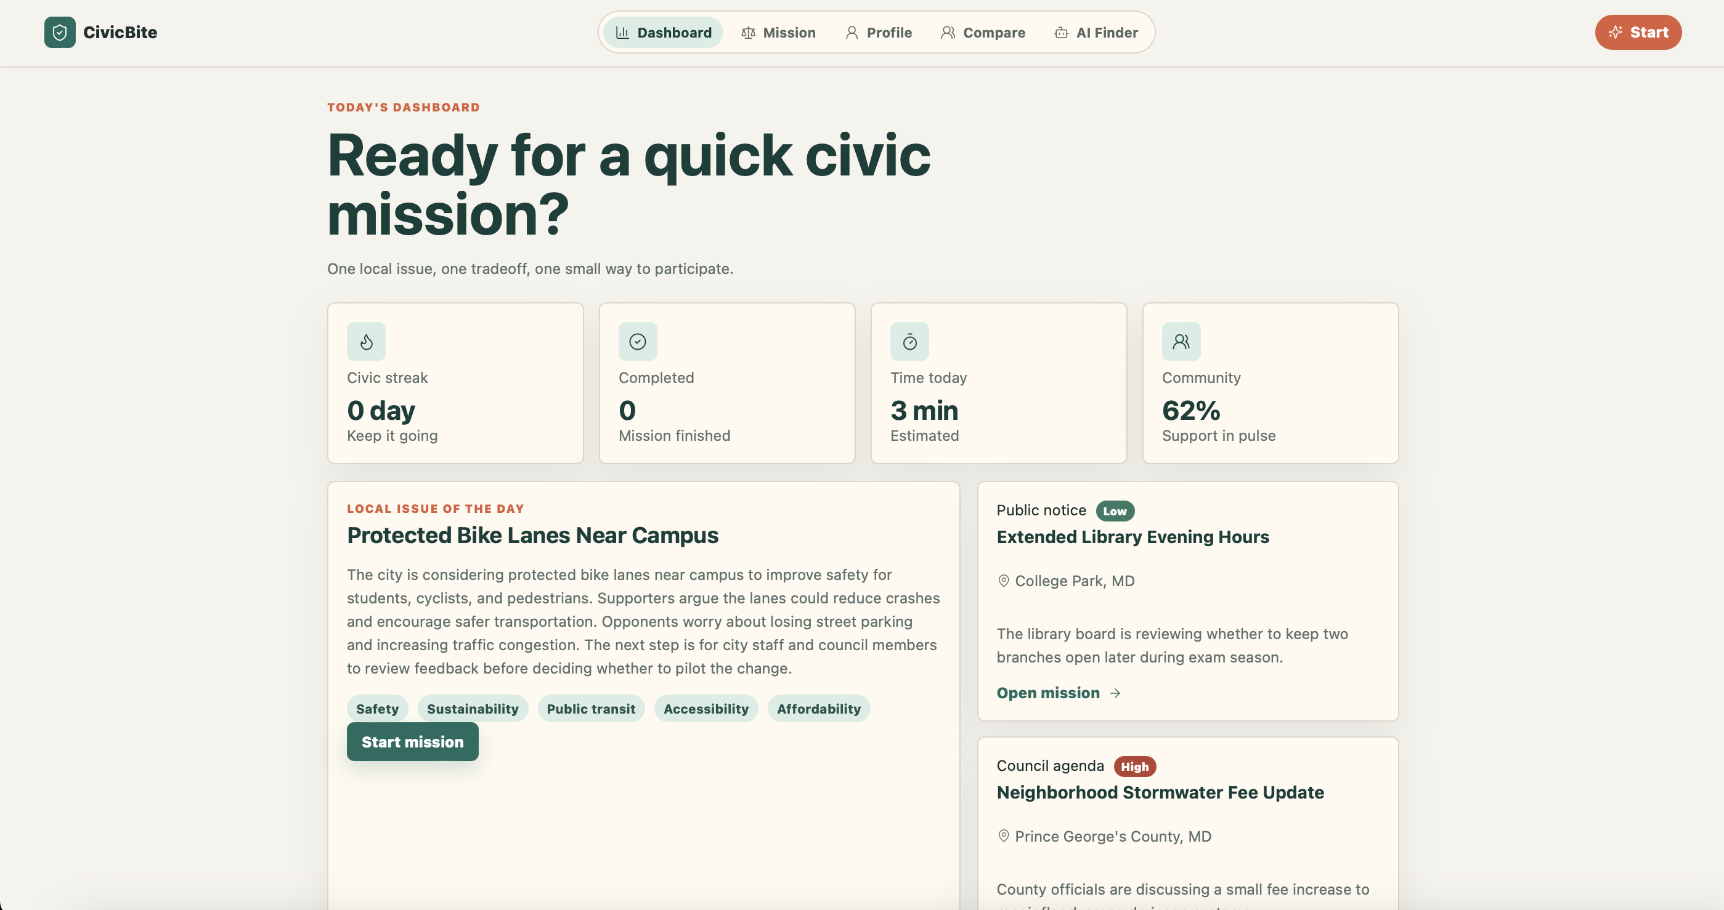Click the Prince George's County pin icon
The image size is (1724, 910).
click(x=1003, y=836)
